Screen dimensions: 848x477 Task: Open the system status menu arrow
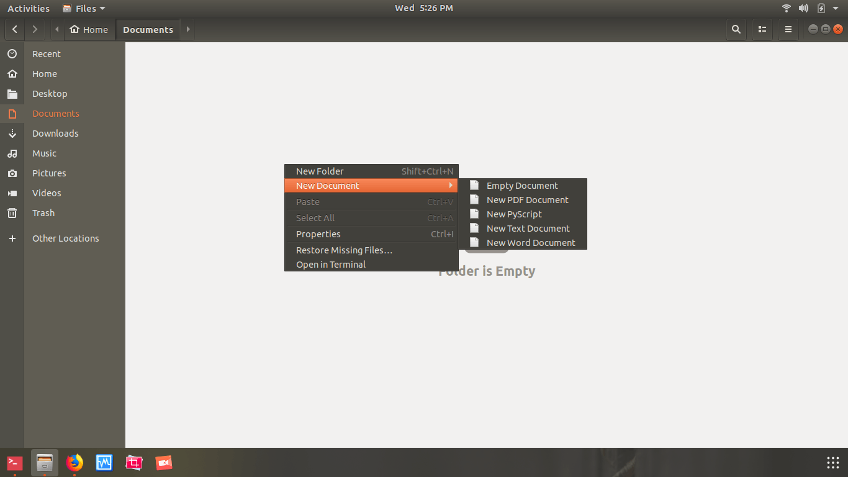pyautogui.click(x=836, y=8)
